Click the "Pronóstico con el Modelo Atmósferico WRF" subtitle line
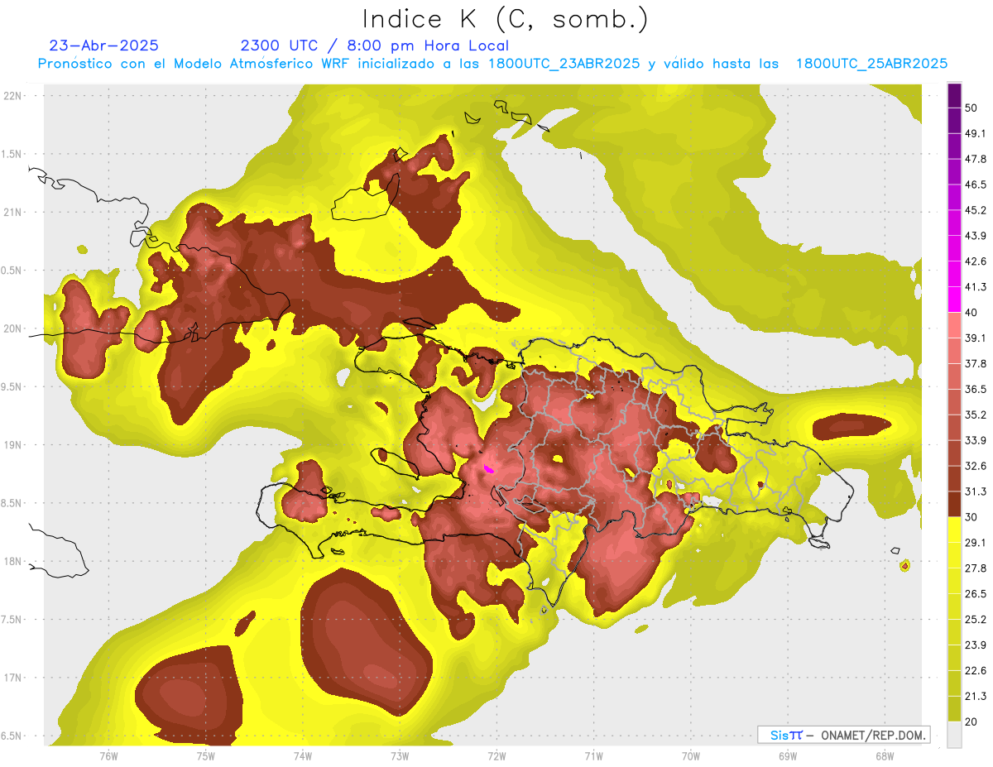993x767 pixels. point(492,64)
